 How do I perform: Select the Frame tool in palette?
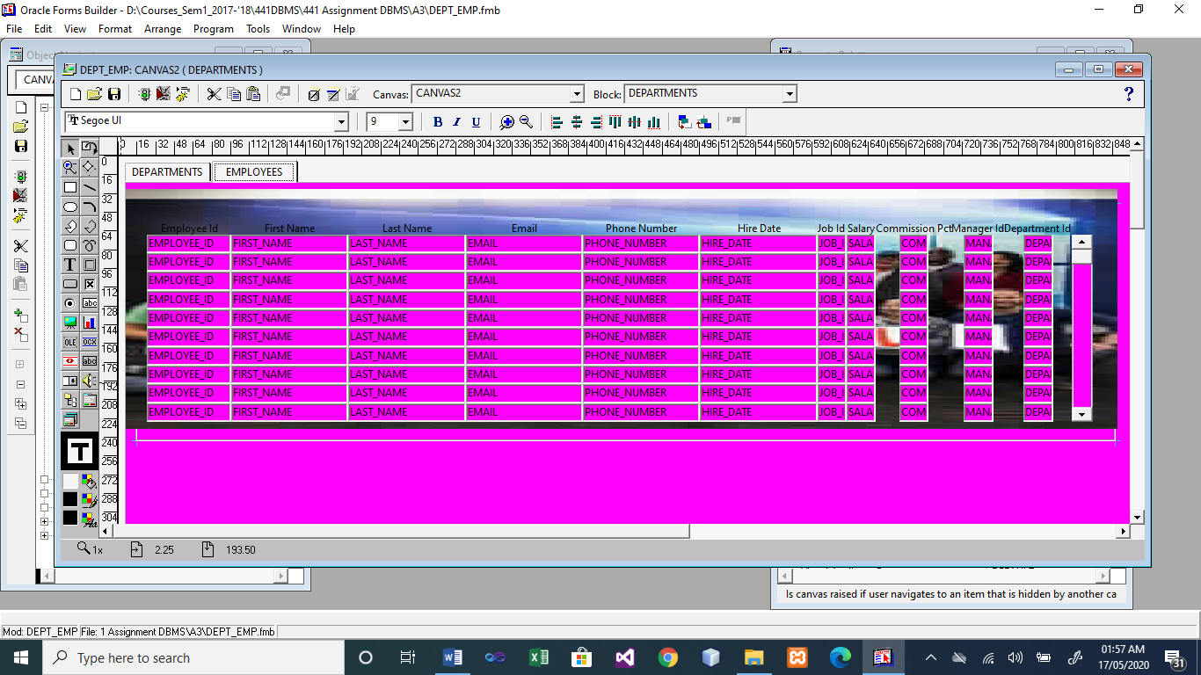click(90, 265)
